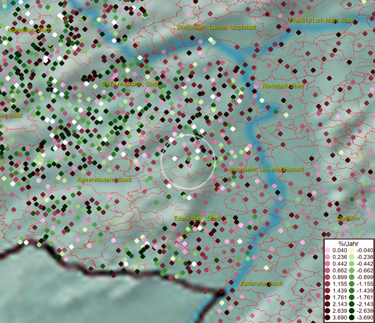Click the -0.236 legend value
375x323 pixels.
(365, 257)
